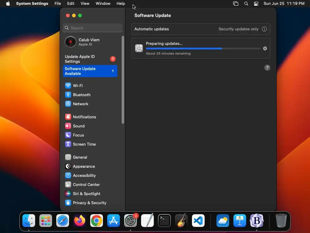Viewport: 310px width, 233px height.
Task: Open App Store from the Dock
Action: [x=114, y=221]
